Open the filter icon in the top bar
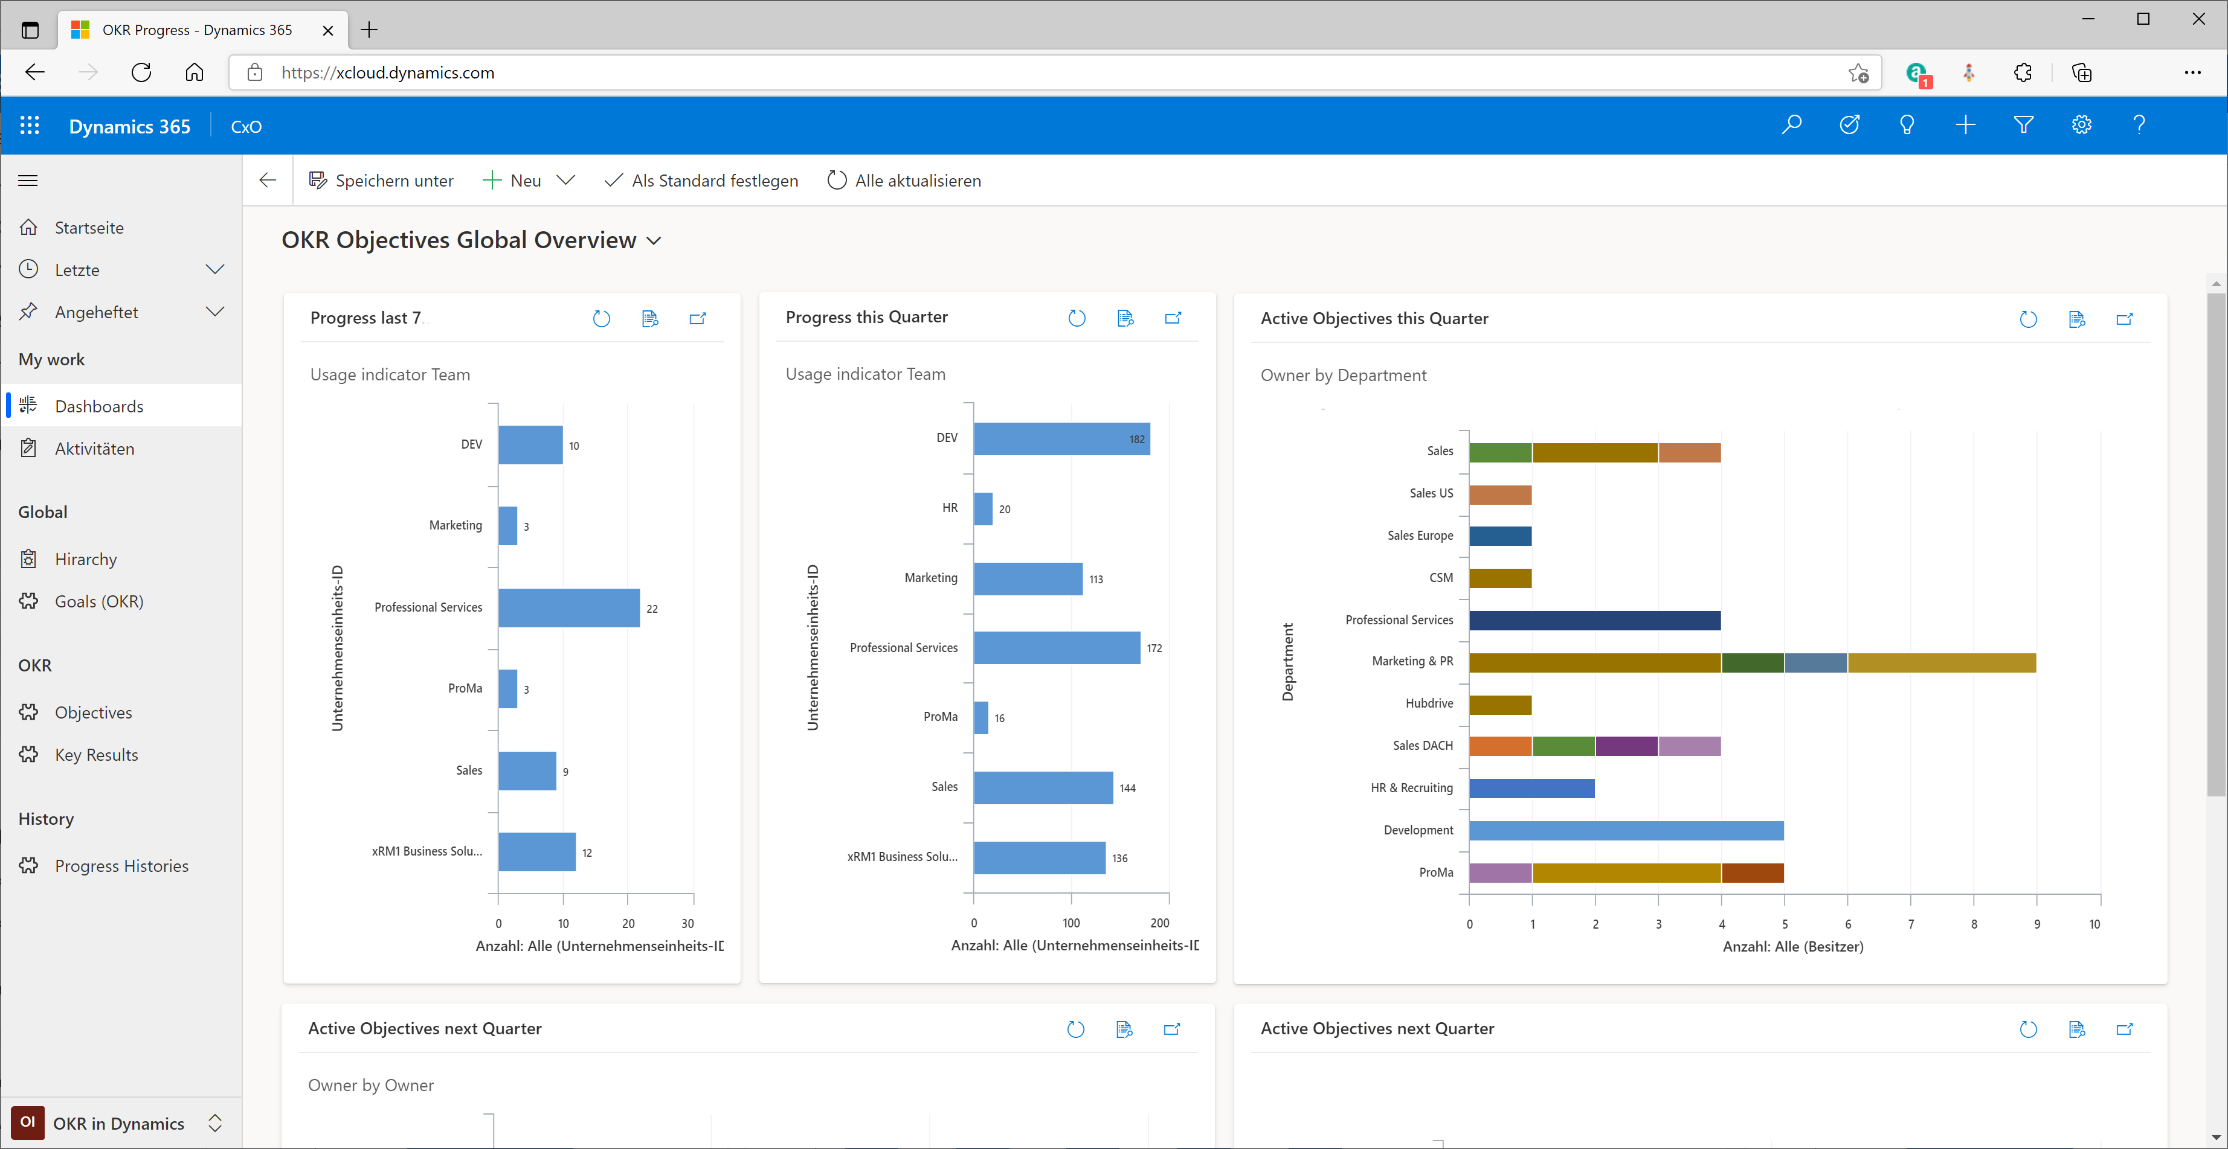 click(x=2023, y=126)
